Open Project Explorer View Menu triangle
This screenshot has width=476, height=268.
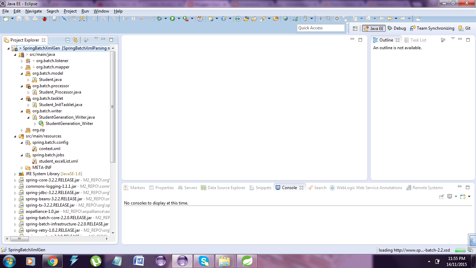click(x=96, y=39)
